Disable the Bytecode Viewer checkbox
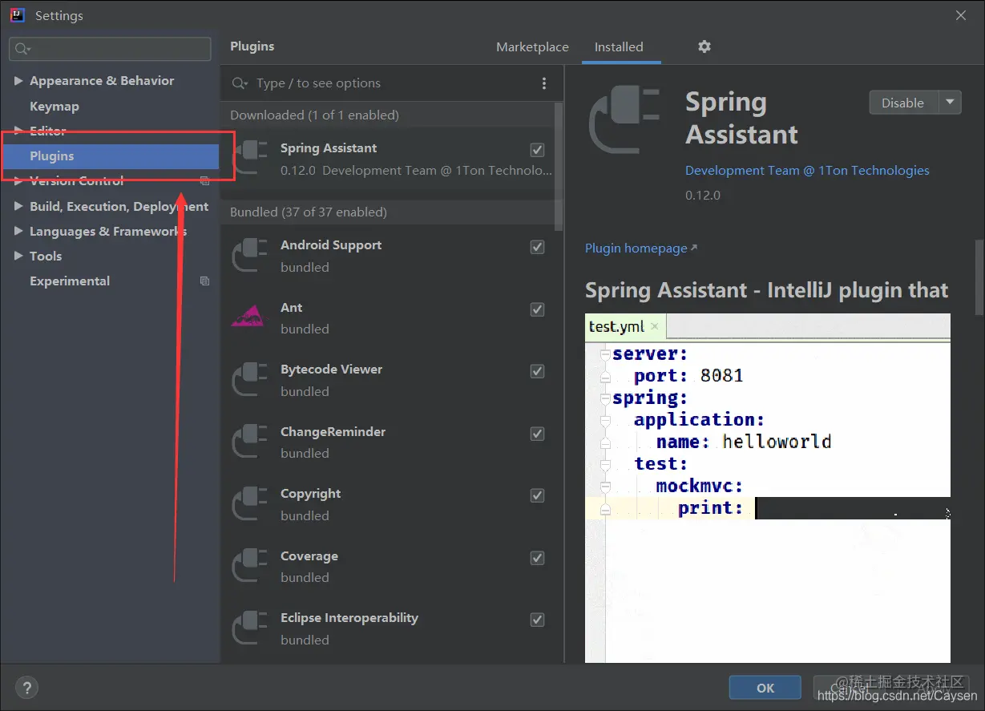The width and height of the screenshot is (985, 711). click(538, 371)
